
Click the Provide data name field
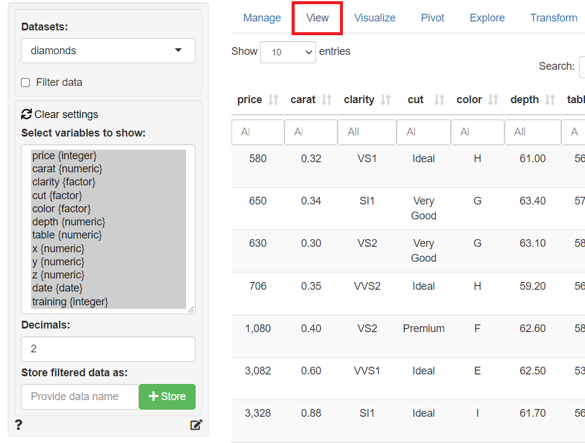pos(79,396)
